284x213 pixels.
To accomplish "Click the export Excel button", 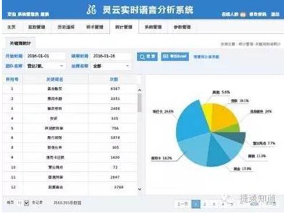I will pyautogui.click(x=175, y=56).
